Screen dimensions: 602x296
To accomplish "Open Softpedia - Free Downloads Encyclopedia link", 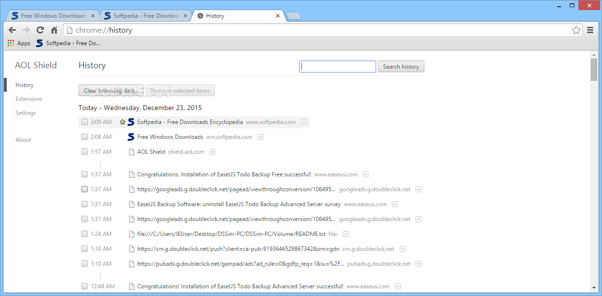I will (x=190, y=122).
